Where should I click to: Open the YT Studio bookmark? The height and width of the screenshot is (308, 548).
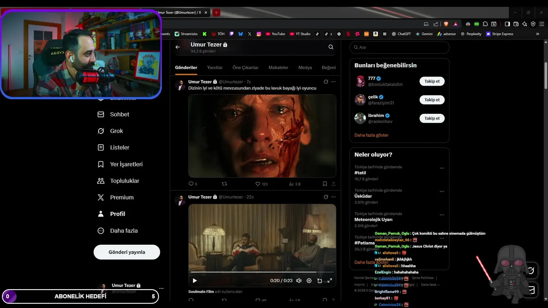300,34
